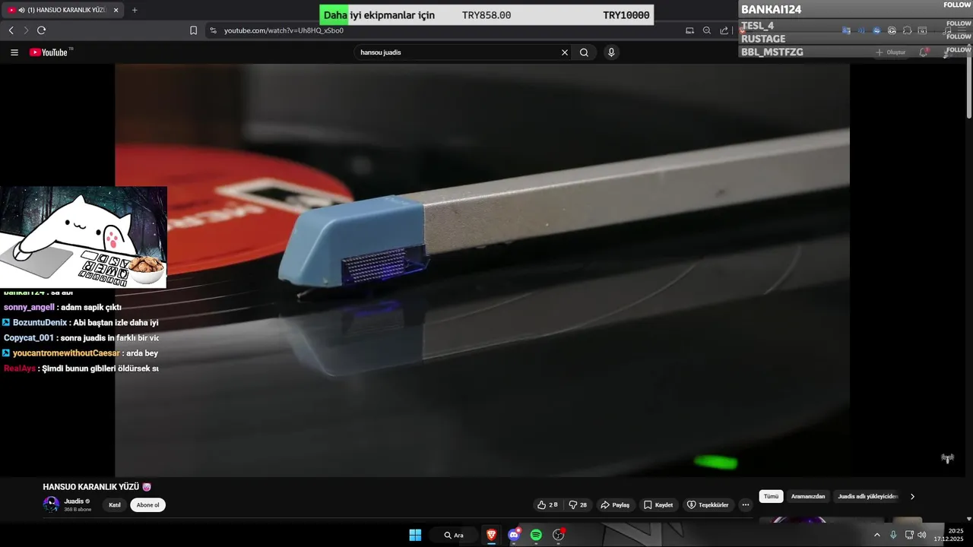
Task: Click the video title HANSUO KARANLIK YÜZÜ
Action: 91,487
